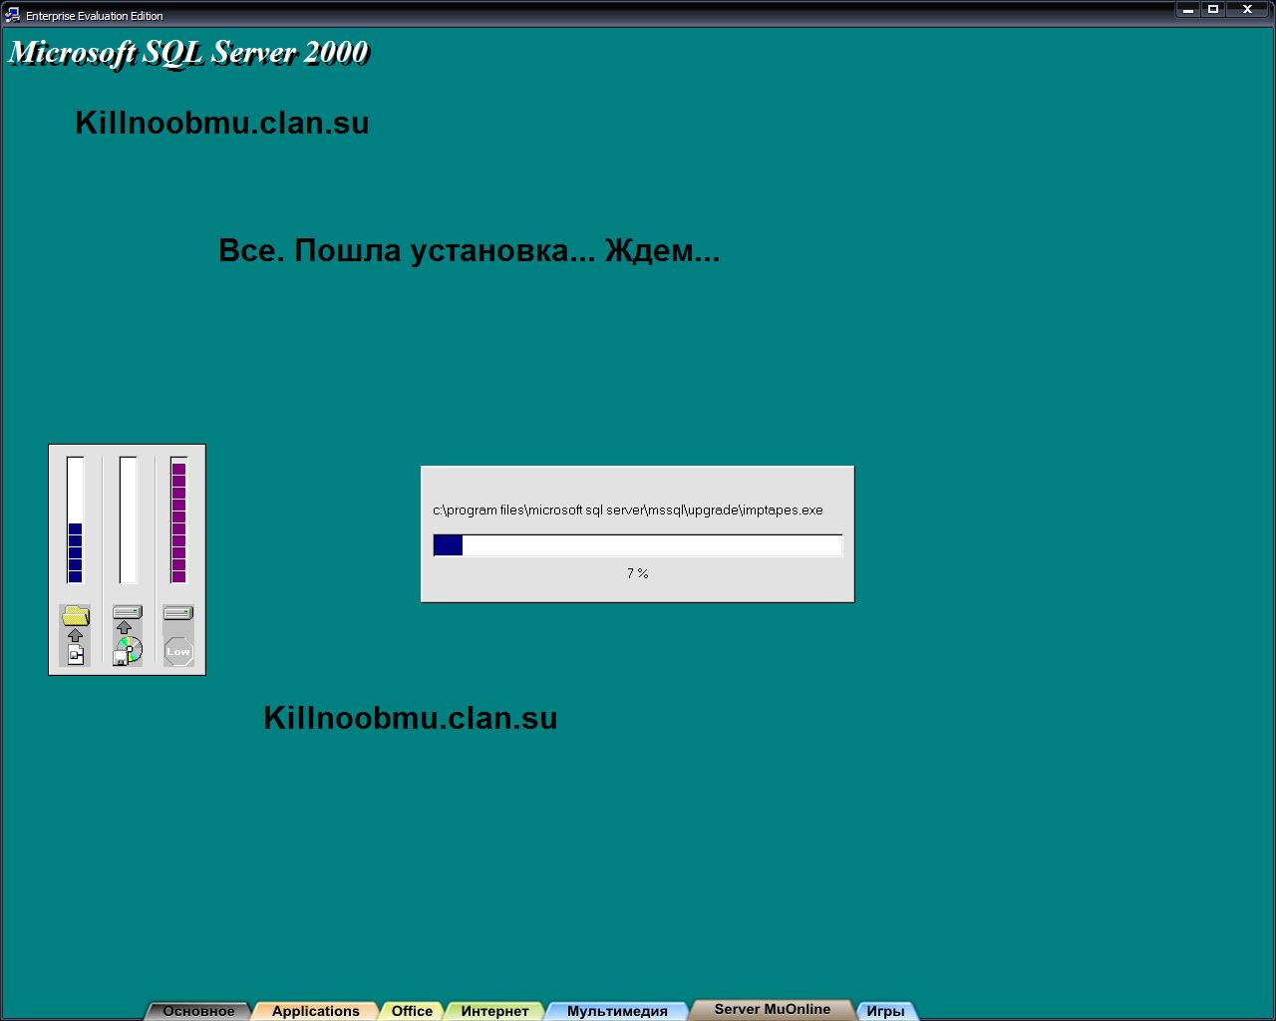Click the empty middle vertical meter
The image size is (1276, 1021).
(x=128, y=519)
